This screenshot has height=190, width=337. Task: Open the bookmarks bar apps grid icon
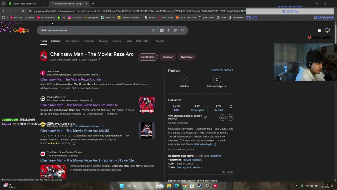3,18
